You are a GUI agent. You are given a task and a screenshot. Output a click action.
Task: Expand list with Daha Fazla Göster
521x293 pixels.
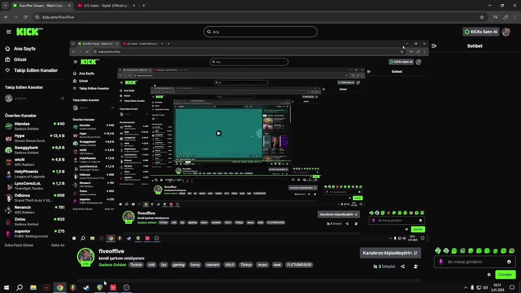19,245
